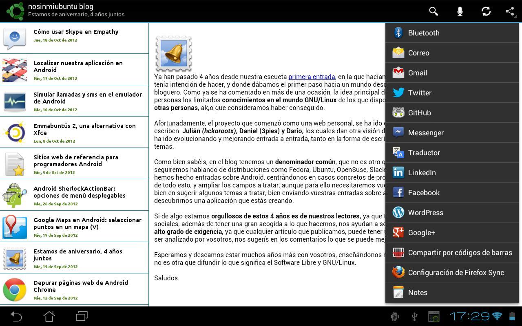Select the GitHub text share entry
Screen dimensions: 522x326
tap(420, 113)
